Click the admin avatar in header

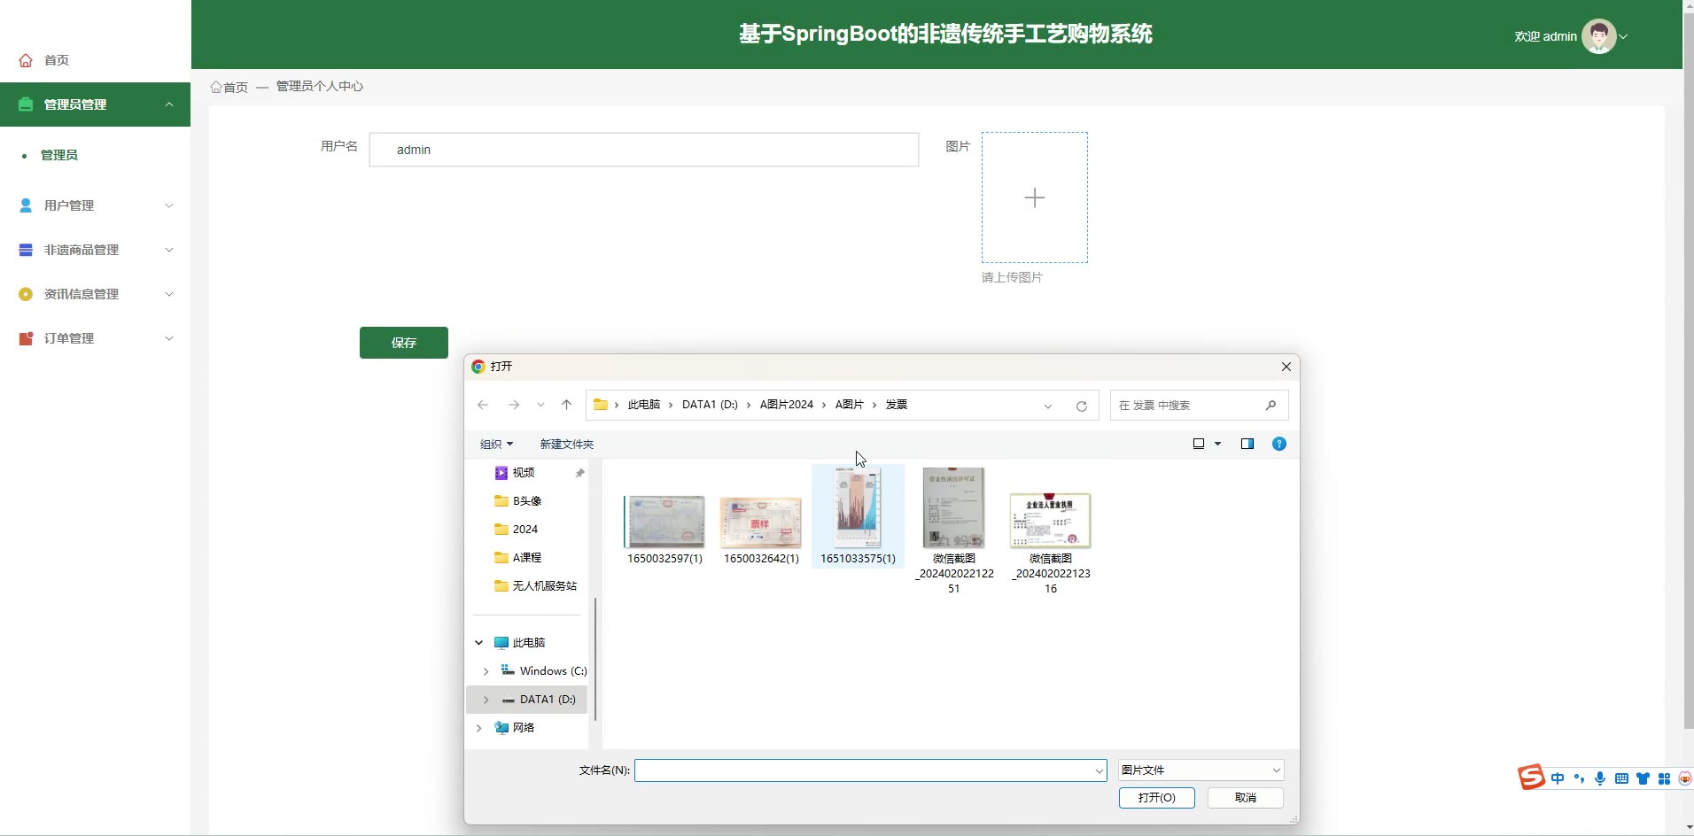click(1598, 36)
